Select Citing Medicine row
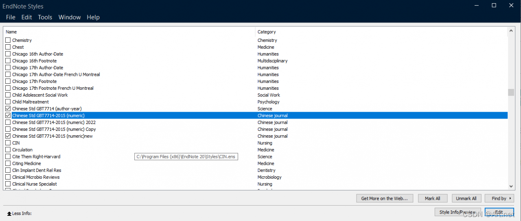The height and width of the screenshot is (221, 521). (256, 163)
